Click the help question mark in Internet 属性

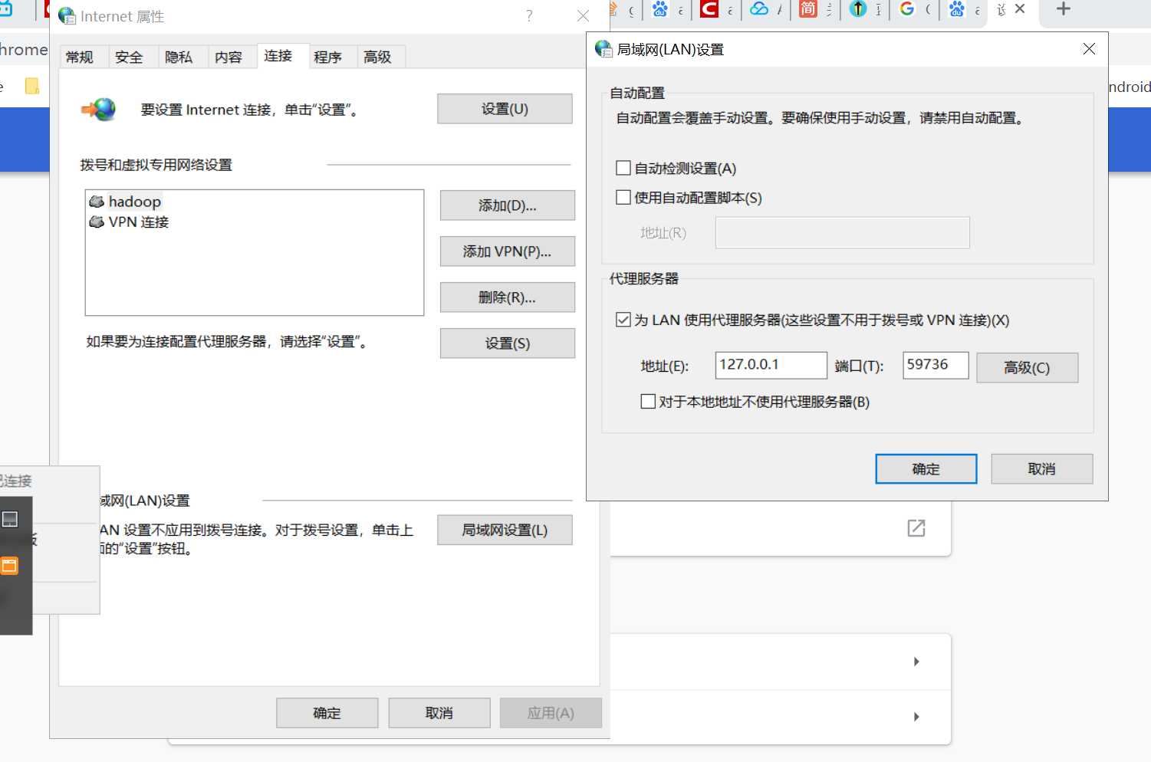click(529, 16)
